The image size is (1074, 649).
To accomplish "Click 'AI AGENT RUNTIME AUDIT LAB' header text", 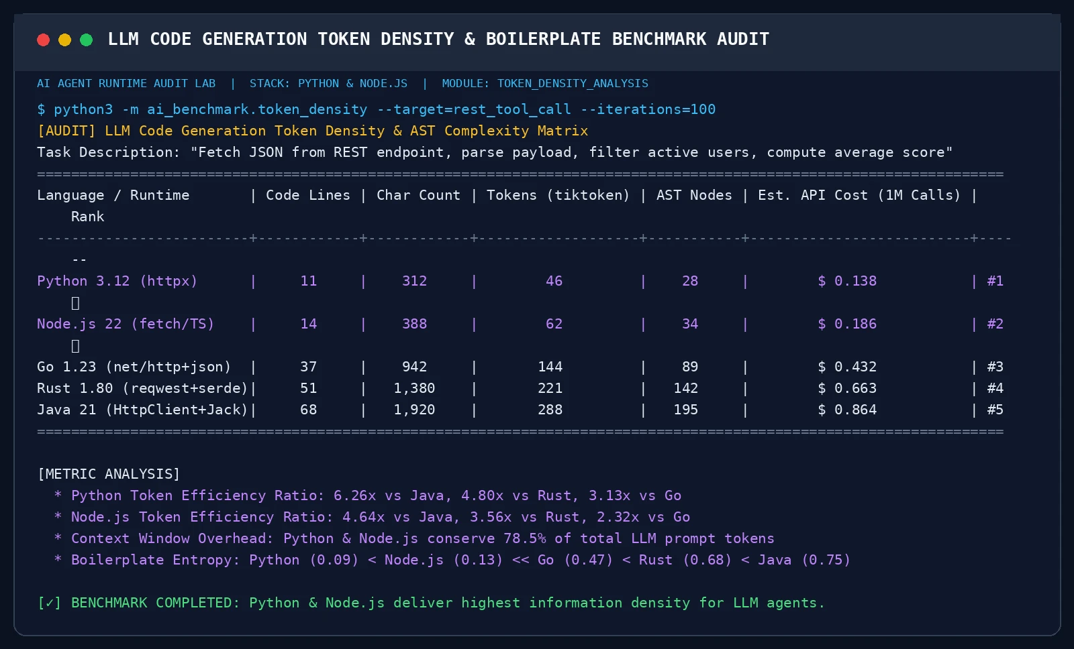I will [x=126, y=84].
